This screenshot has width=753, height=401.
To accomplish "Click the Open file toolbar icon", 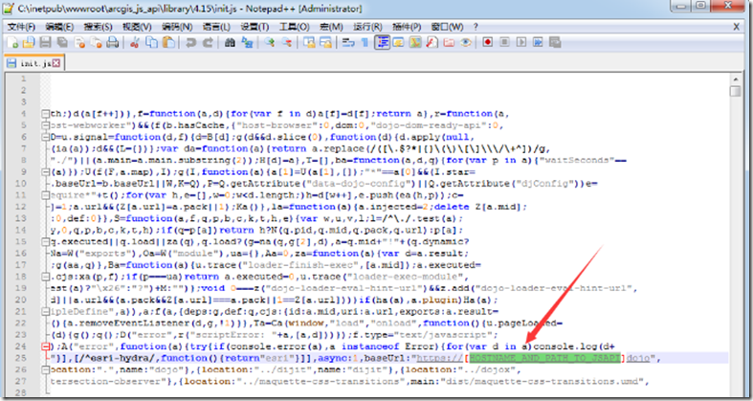I will point(28,42).
